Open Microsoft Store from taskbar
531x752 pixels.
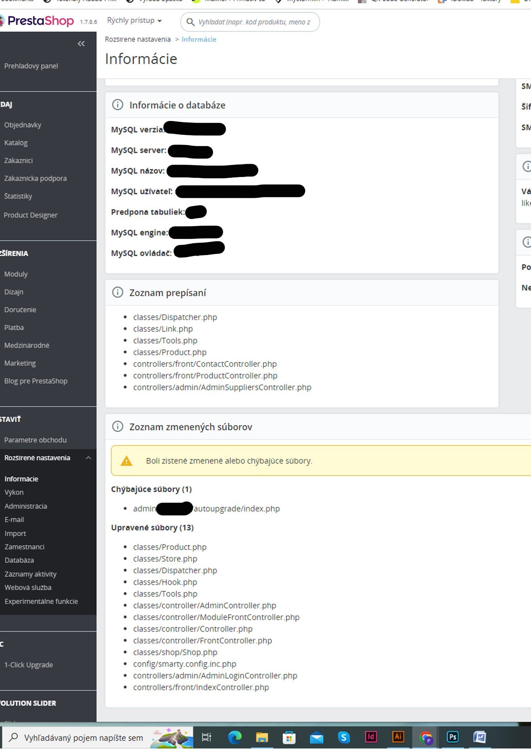(x=289, y=738)
